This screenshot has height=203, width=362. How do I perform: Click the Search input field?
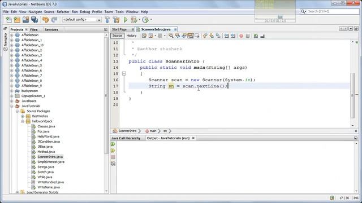333,11
